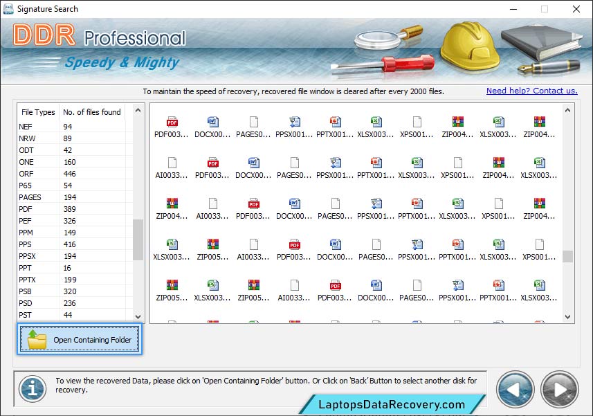593x416 pixels.
Task: Click the recovered files pane scroll up arrow
Action: (567, 111)
